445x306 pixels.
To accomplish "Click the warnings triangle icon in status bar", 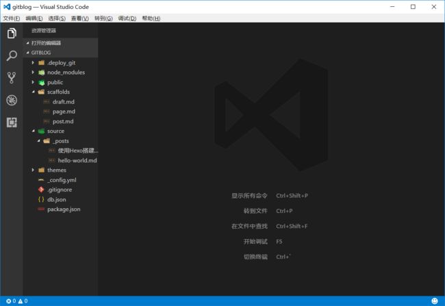I will 21,301.
